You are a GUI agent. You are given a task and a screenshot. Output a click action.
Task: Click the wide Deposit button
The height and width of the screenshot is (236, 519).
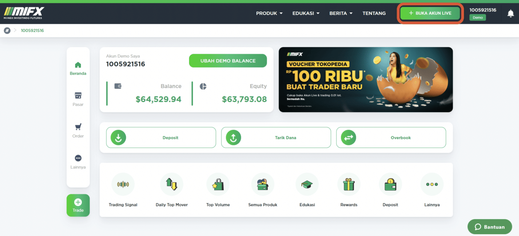point(161,137)
